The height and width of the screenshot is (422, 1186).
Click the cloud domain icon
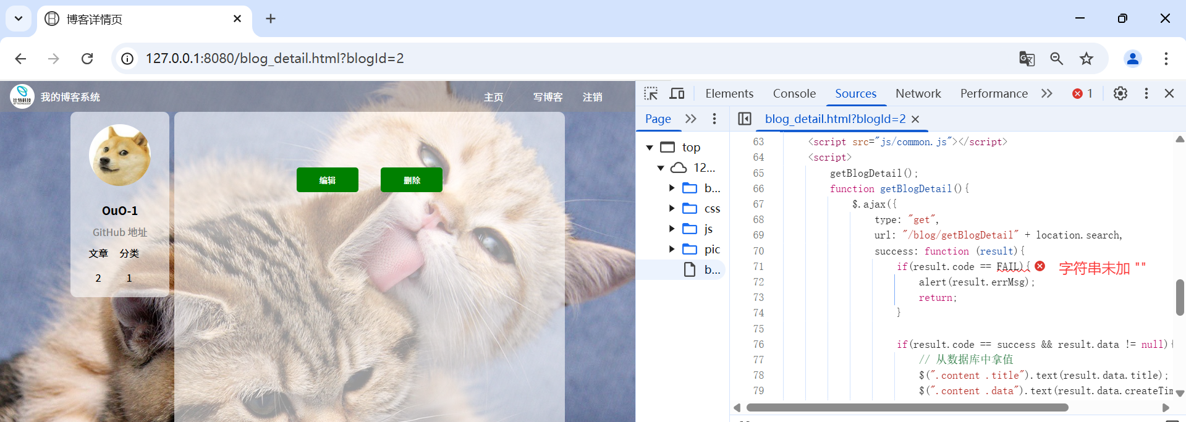click(x=679, y=167)
